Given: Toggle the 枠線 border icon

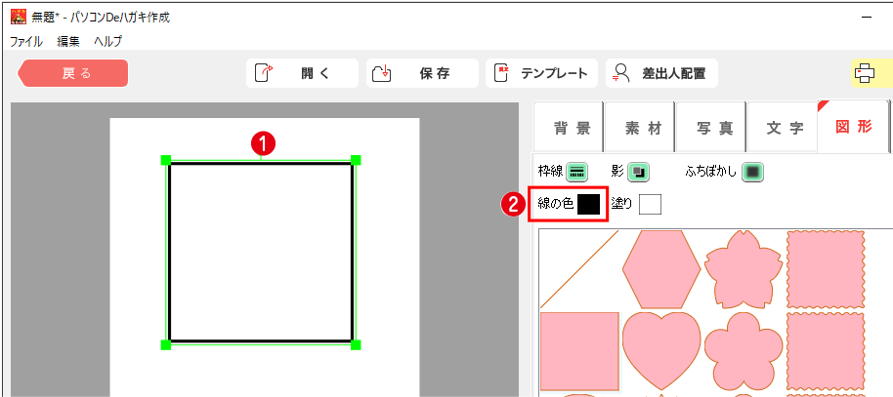Looking at the screenshot, I should [576, 172].
